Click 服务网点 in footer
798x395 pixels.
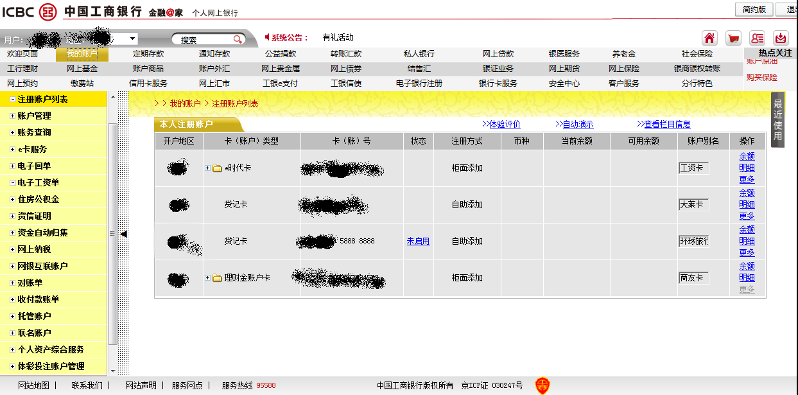pos(187,385)
